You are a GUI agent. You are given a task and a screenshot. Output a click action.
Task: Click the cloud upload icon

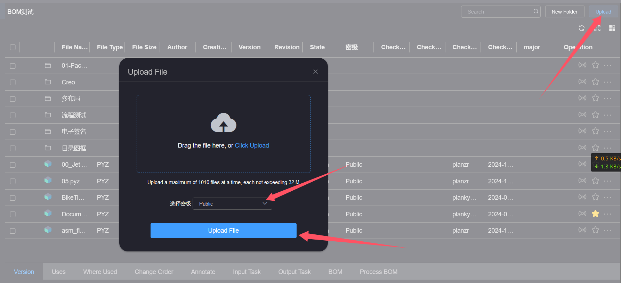click(223, 123)
